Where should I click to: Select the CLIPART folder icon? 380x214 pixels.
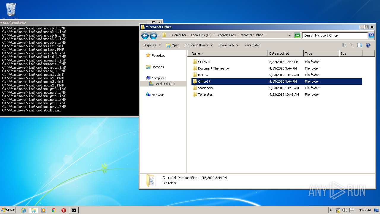(195, 62)
